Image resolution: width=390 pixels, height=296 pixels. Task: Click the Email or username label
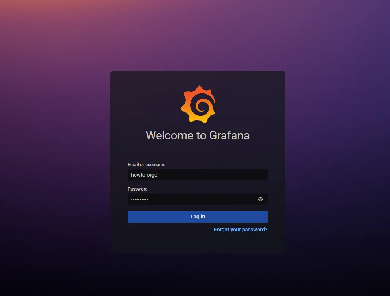click(146, 165)
